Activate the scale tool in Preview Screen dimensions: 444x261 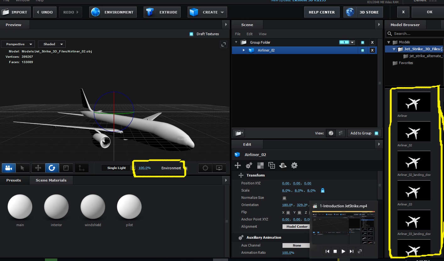66,168
